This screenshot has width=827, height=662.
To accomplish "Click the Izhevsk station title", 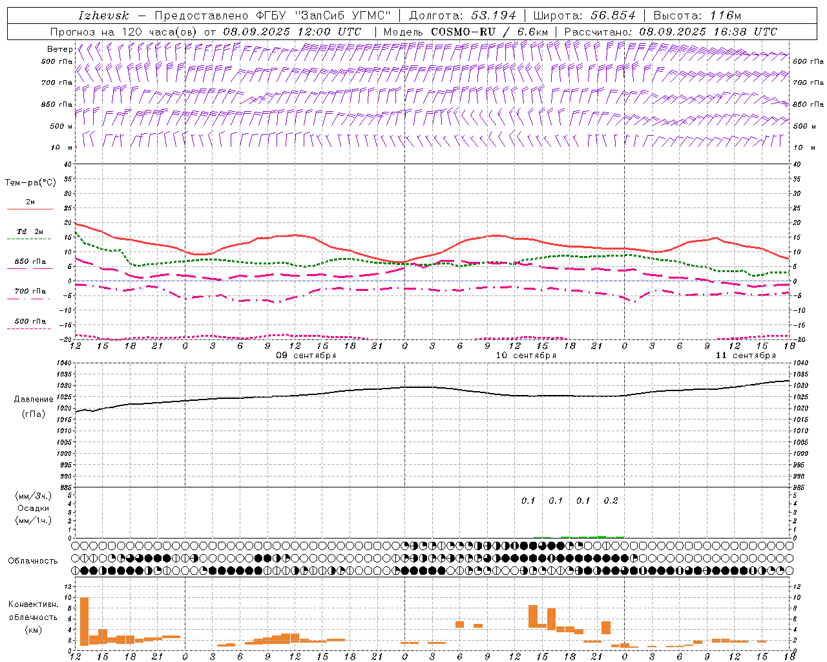I will coord(103,16).
